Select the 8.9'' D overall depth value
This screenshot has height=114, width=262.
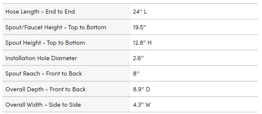(142, 89)
